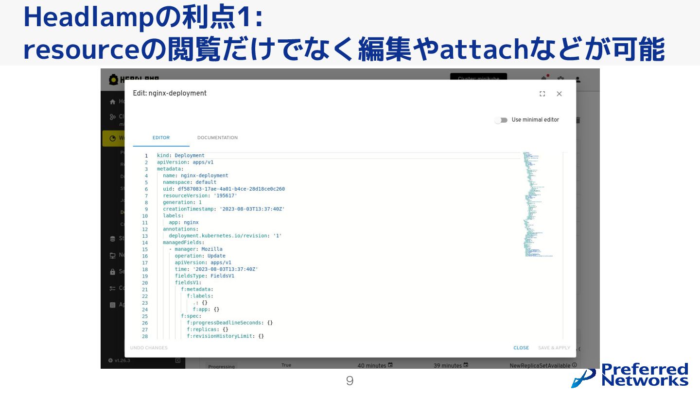
Task: Click the 'f:replicas: {}' line
Action: (208, 329)
